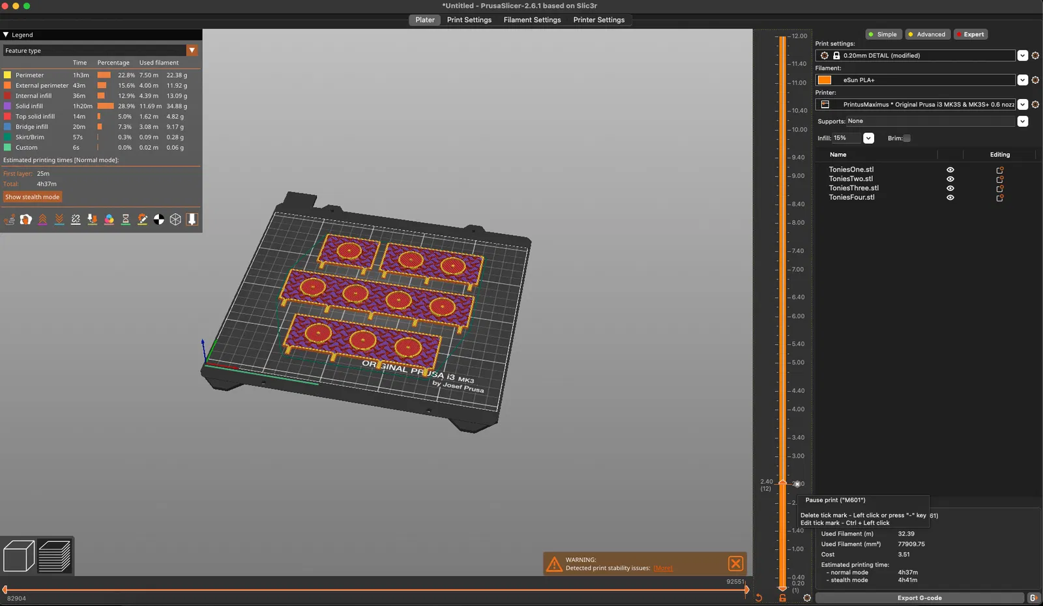
Task: Switch to the Plater tab
Action: (x=425, y=20)
